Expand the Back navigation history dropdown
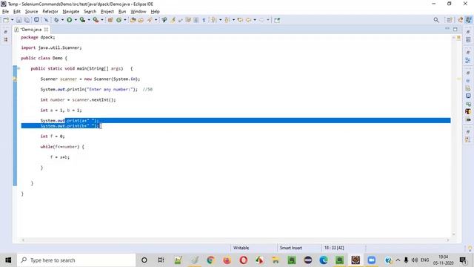The image size is (474, 267). [255, 20]
